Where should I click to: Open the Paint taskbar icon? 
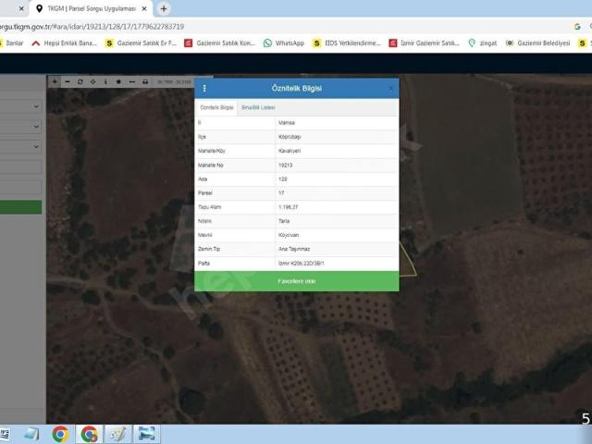(118, 434)
